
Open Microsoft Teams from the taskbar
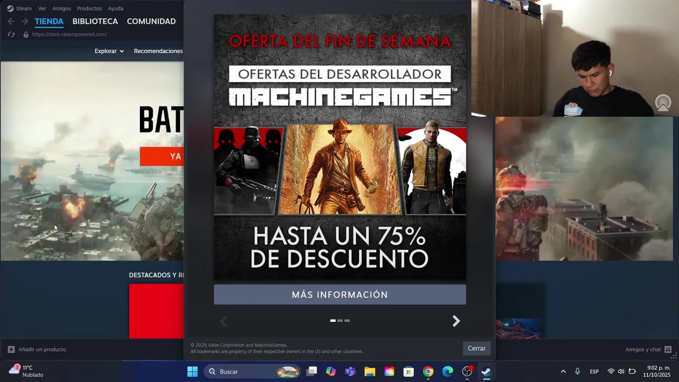click(350, 371)
